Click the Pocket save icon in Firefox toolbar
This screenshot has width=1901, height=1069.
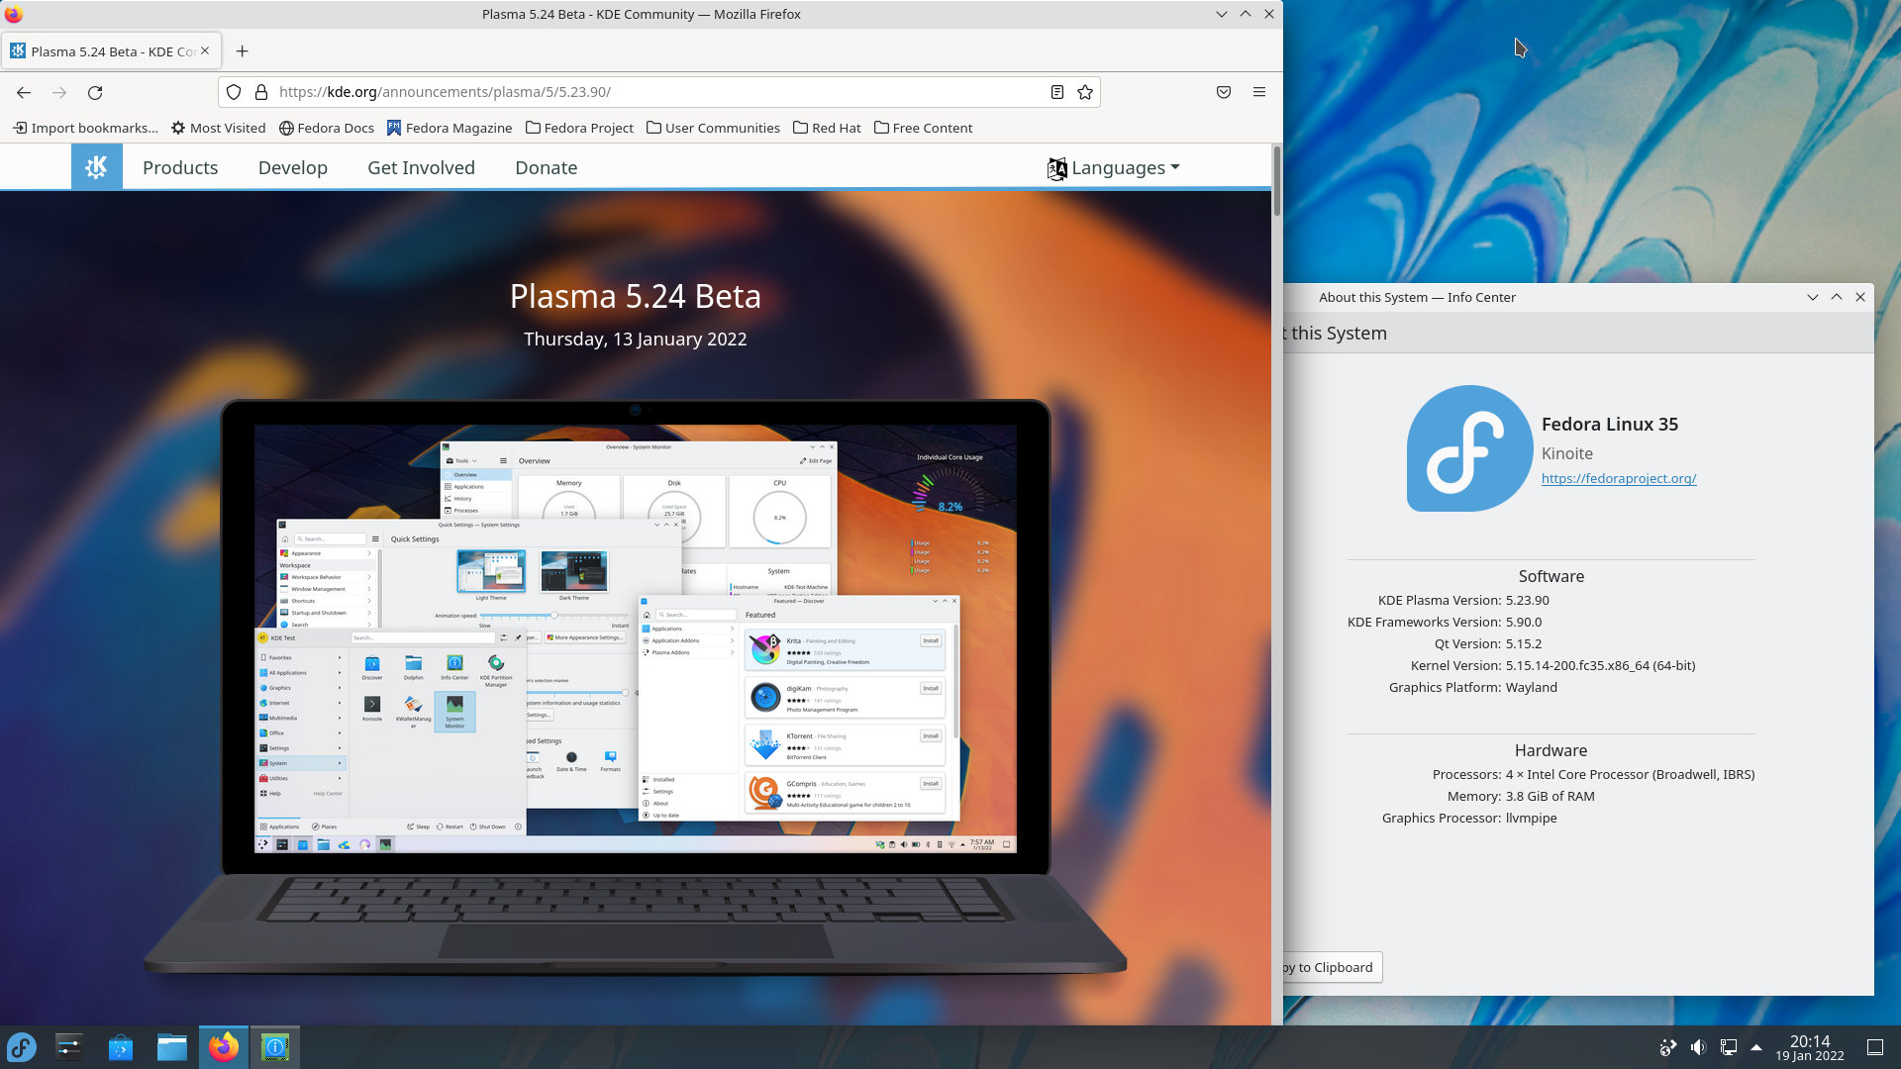coord(1224,90)
